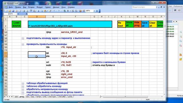
Task: Sort ascending with the A-Z icon
Action: (x=73, y=11)
